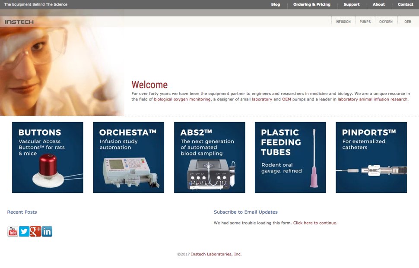Select the ORCHESTA infusion automation tile
This screenshot has height=268, width=419.
pos(128,157)
